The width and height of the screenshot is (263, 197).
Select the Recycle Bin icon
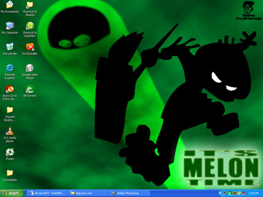[x=10, y=49]
